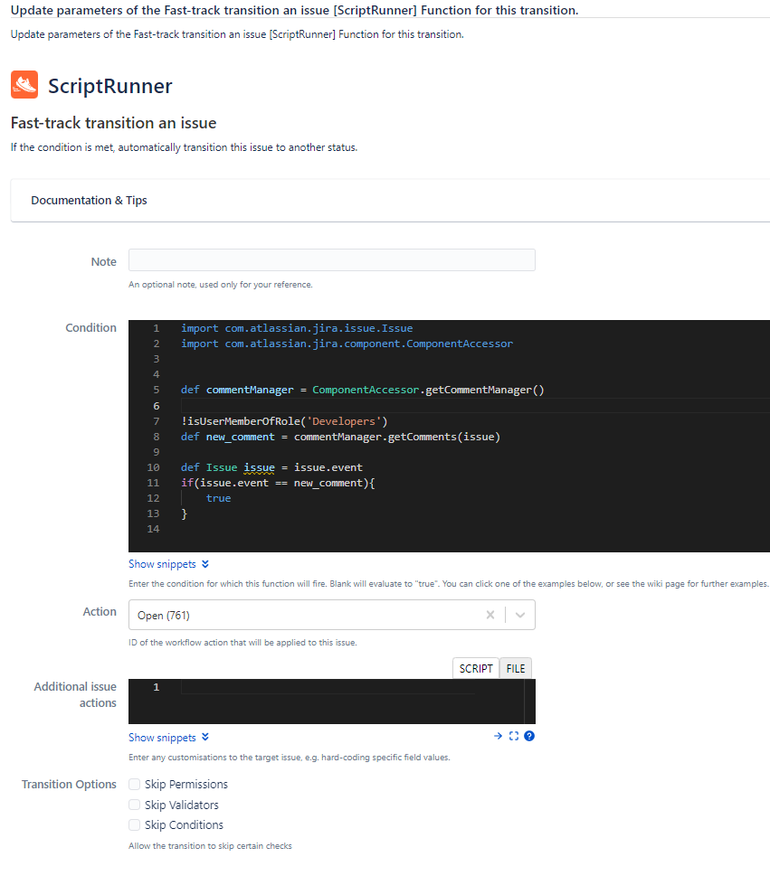Click the underlined issue variable on line 10
The width and height of the screenshot is (770, 876).
(260, 467)
